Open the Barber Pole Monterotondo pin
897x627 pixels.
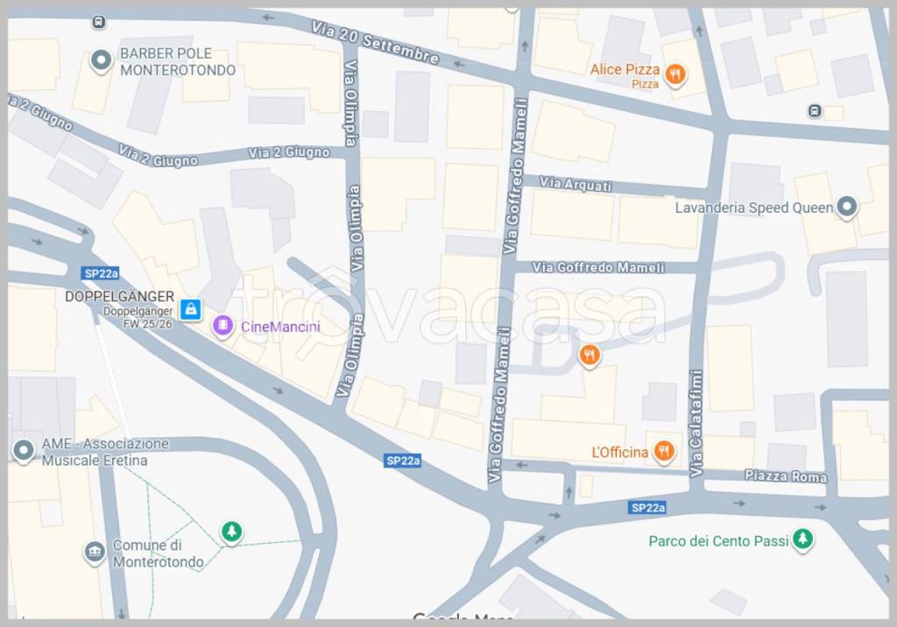point(102,60)
